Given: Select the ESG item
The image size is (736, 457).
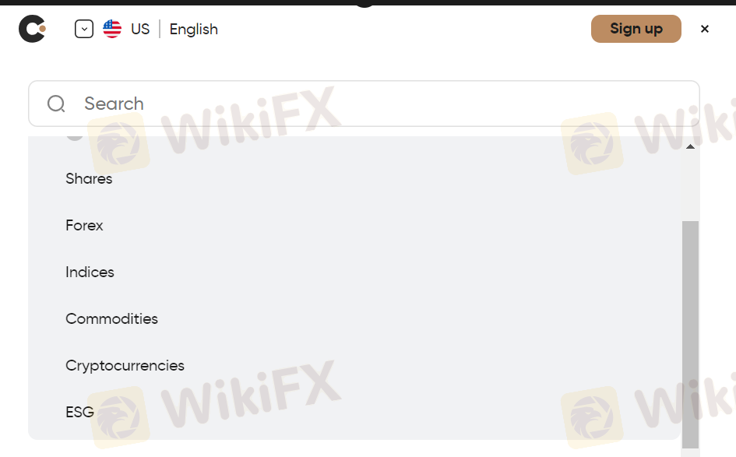Looking at the screenshot, I should 79,412.
